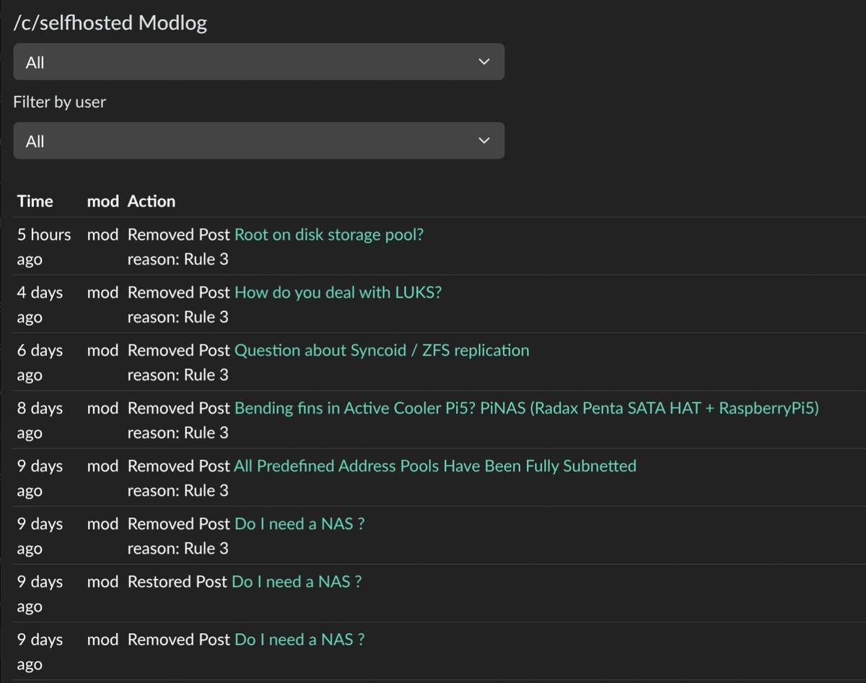Click "mod" in the Restored Post row

(x=102, y=581)
